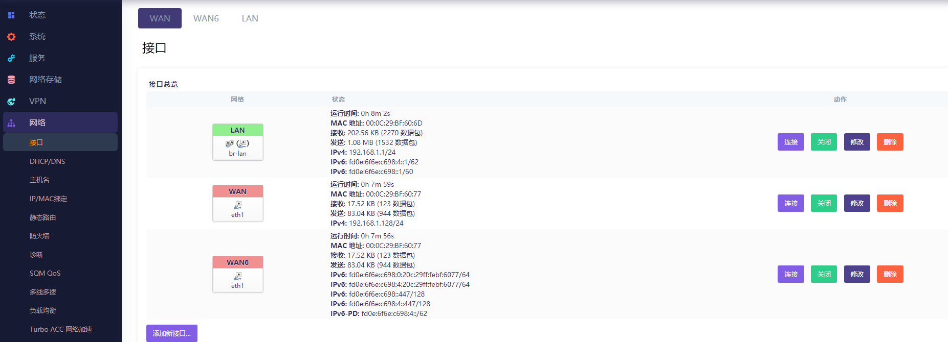This screenshot has height=342, width=948.
Task: Click 关闭 for the LAN interface
Action: pos(824,142)
